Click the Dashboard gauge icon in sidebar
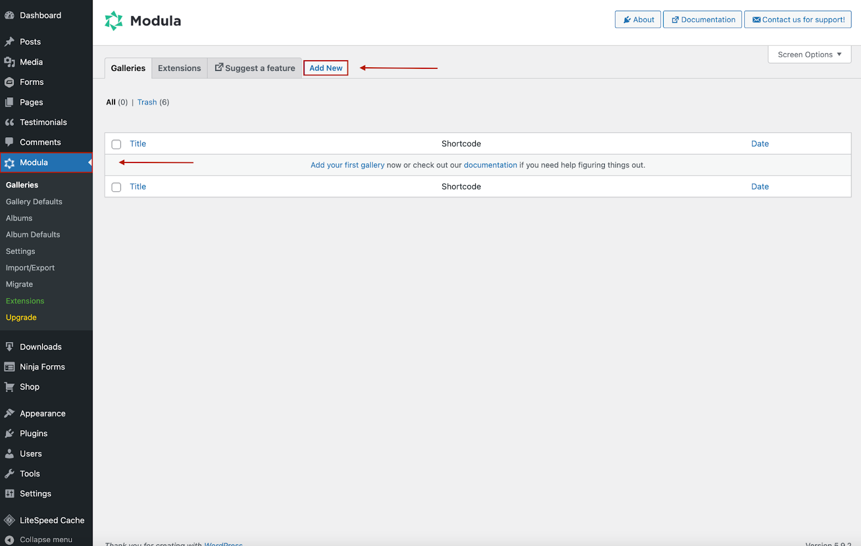The height and width of the screenshot is (546, 861). click(9, 16)
